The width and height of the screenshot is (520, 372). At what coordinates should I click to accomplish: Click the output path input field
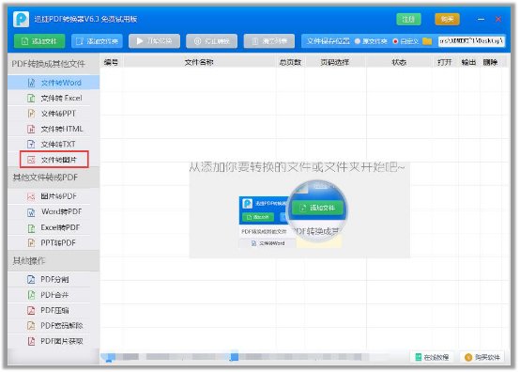coord(471,41)
